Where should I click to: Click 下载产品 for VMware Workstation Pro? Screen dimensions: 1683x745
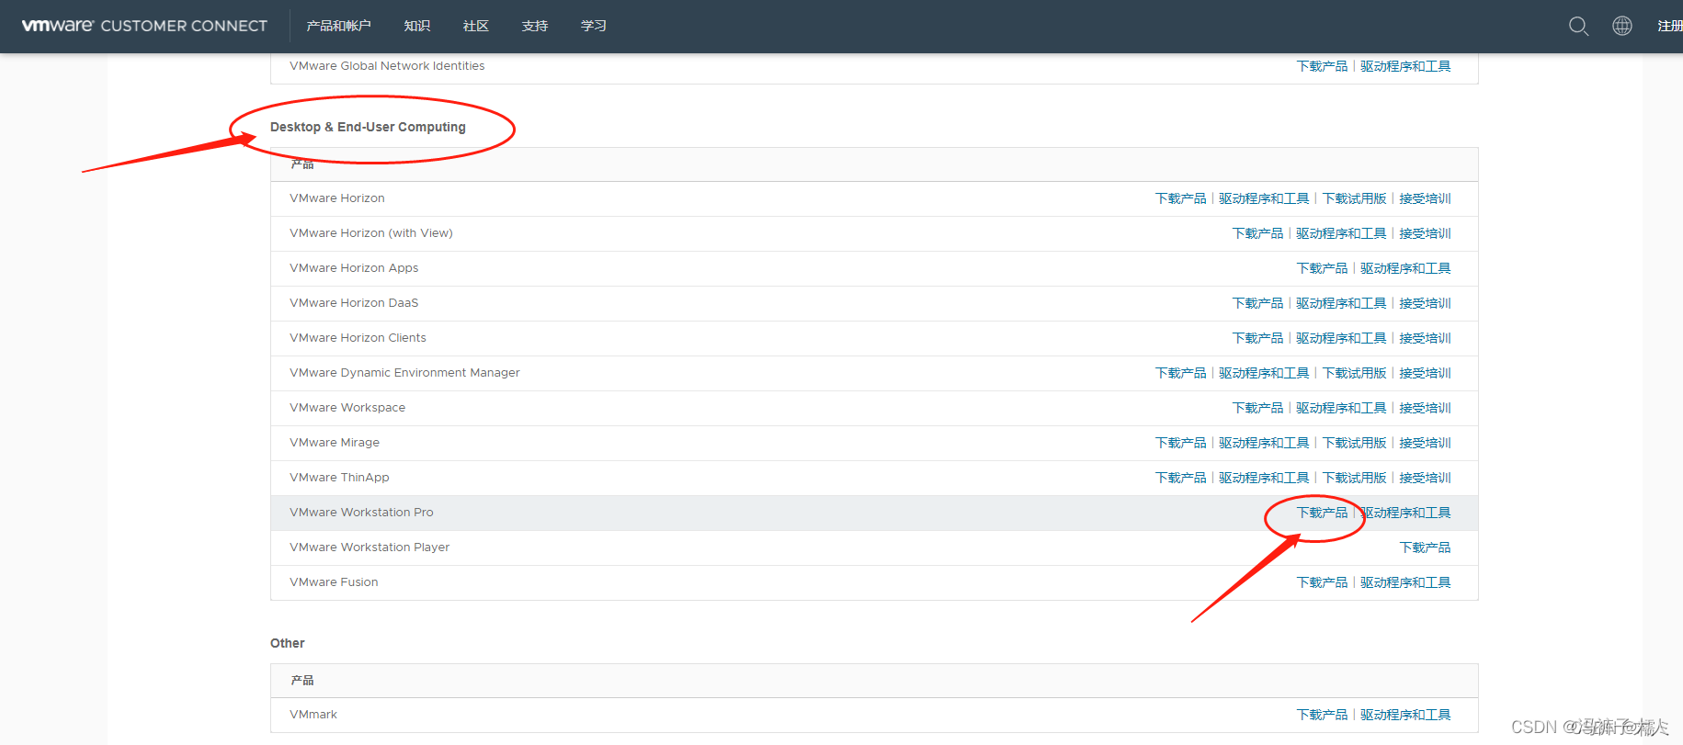[x=1322, y=513]
